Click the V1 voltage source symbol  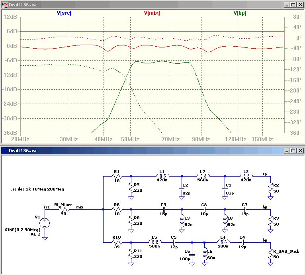[45, 223]
